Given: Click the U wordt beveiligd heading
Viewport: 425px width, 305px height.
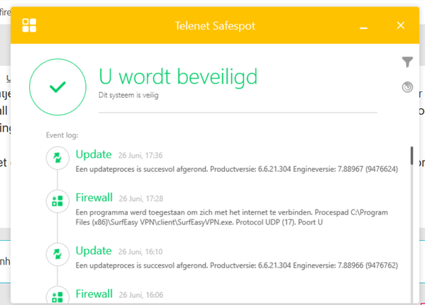Looking at the screenshot, I should click(x=178, y=76).
